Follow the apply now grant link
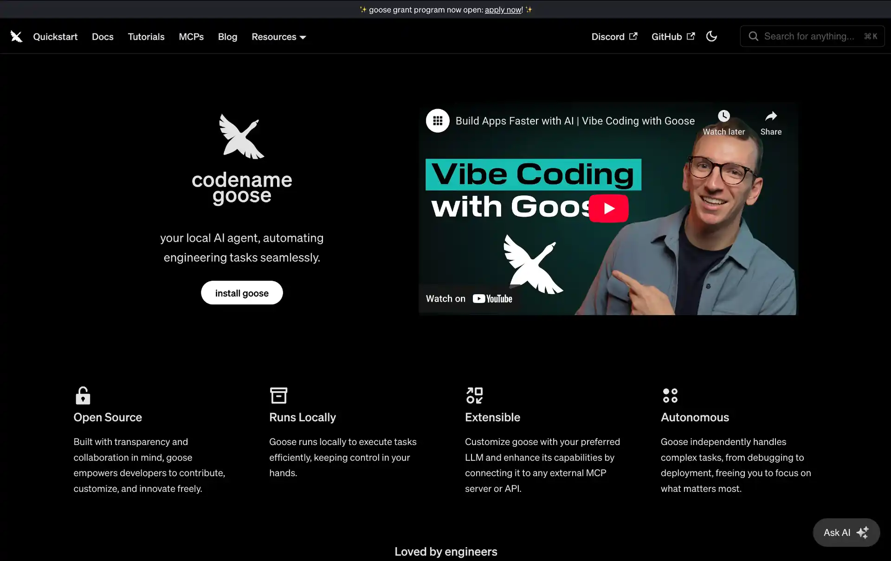Viewport: 891px width, 561px height. (503, 10)
